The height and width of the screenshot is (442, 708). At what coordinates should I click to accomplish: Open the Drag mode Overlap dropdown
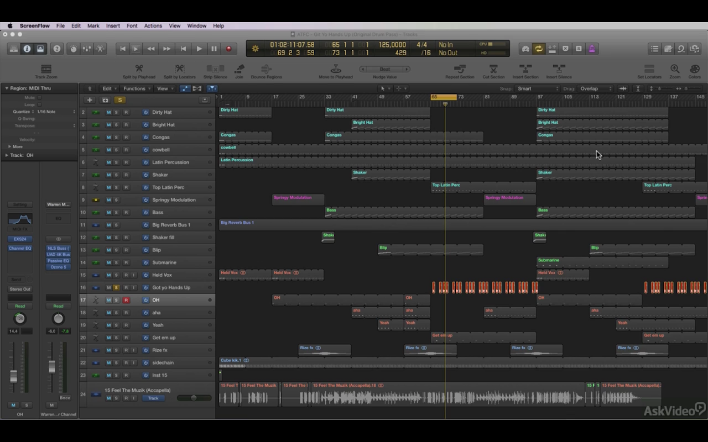[595, 88]
